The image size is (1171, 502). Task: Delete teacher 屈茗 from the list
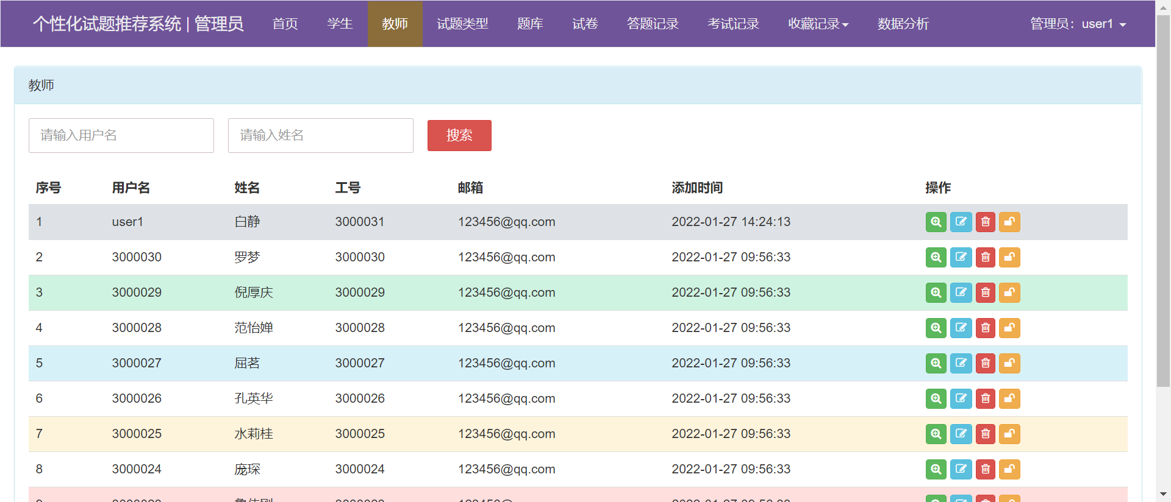click(985, 363)
